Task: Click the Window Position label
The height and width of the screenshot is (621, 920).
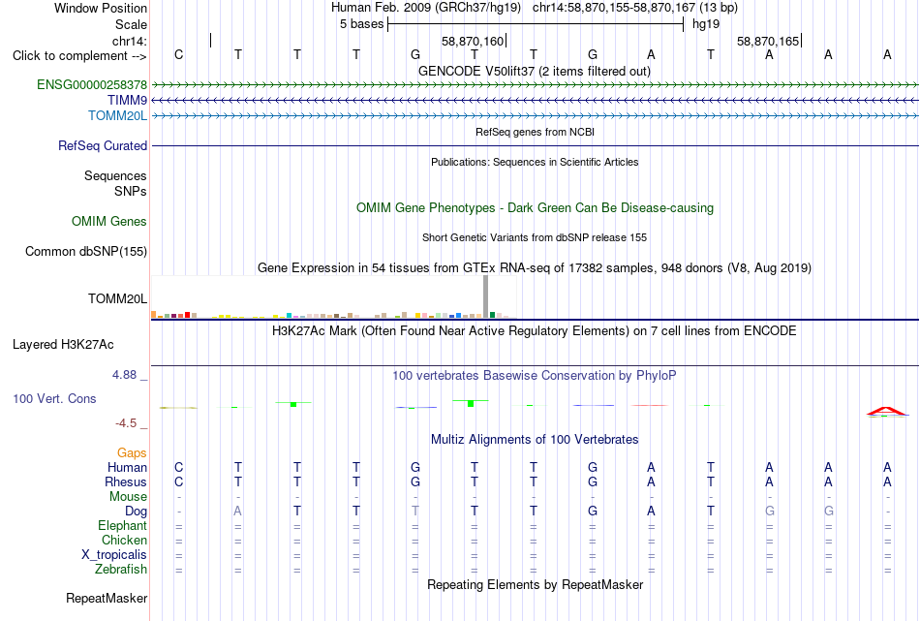Action: click(101, 8)
